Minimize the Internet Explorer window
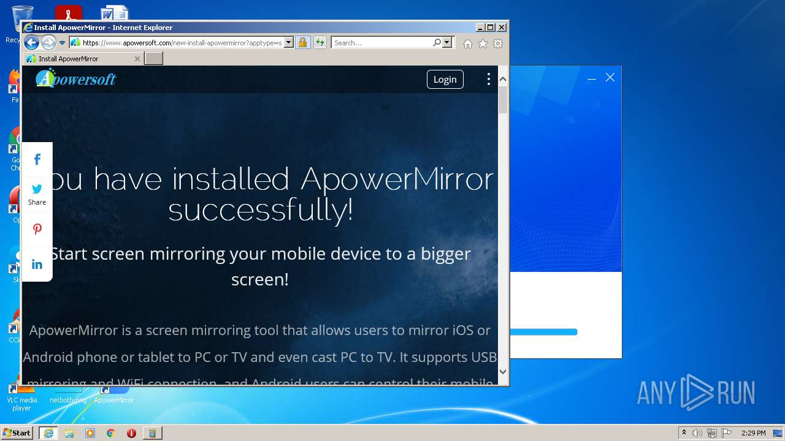 480,28
